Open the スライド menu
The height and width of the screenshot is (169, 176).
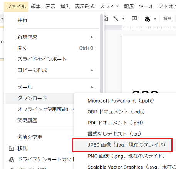(x=109, y=7)
